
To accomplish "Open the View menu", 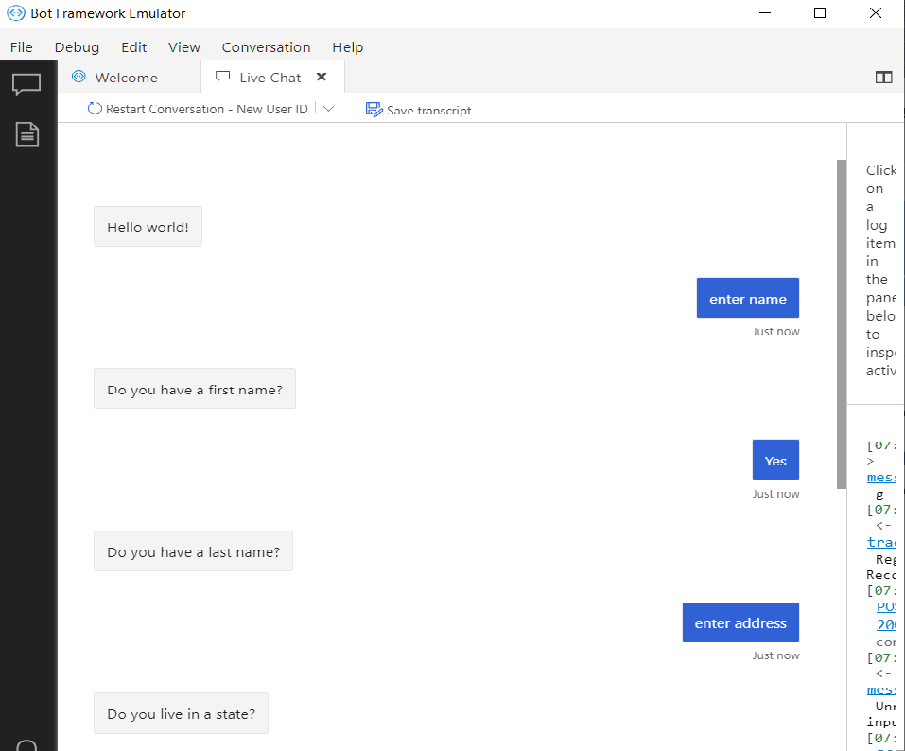I will click(x=184, y=47).
